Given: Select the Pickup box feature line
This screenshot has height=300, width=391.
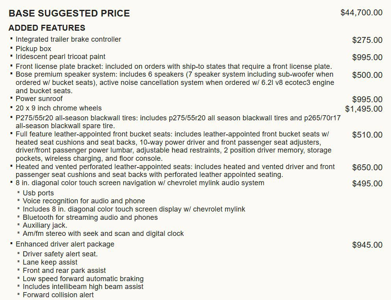Looking at the screenshot, I should (x=33, y=49).
